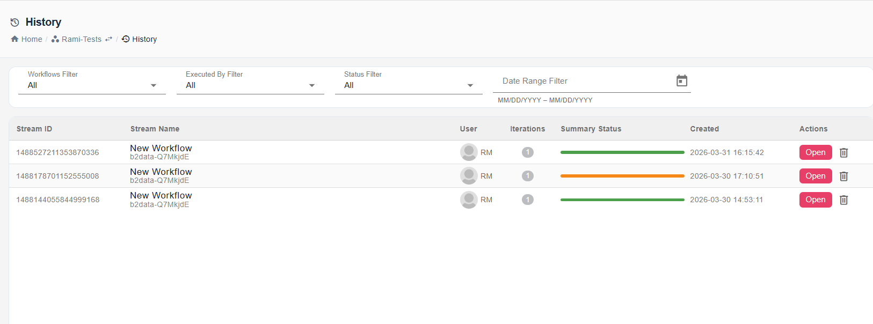Click created date 2026-03-31 16:15:42
The image size is (873, 324).
point(727,152)
